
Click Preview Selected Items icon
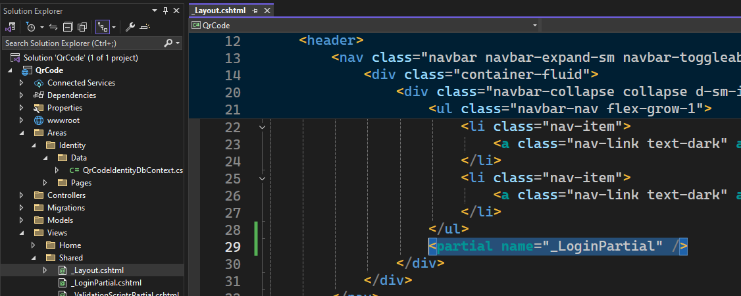point(145,27)
